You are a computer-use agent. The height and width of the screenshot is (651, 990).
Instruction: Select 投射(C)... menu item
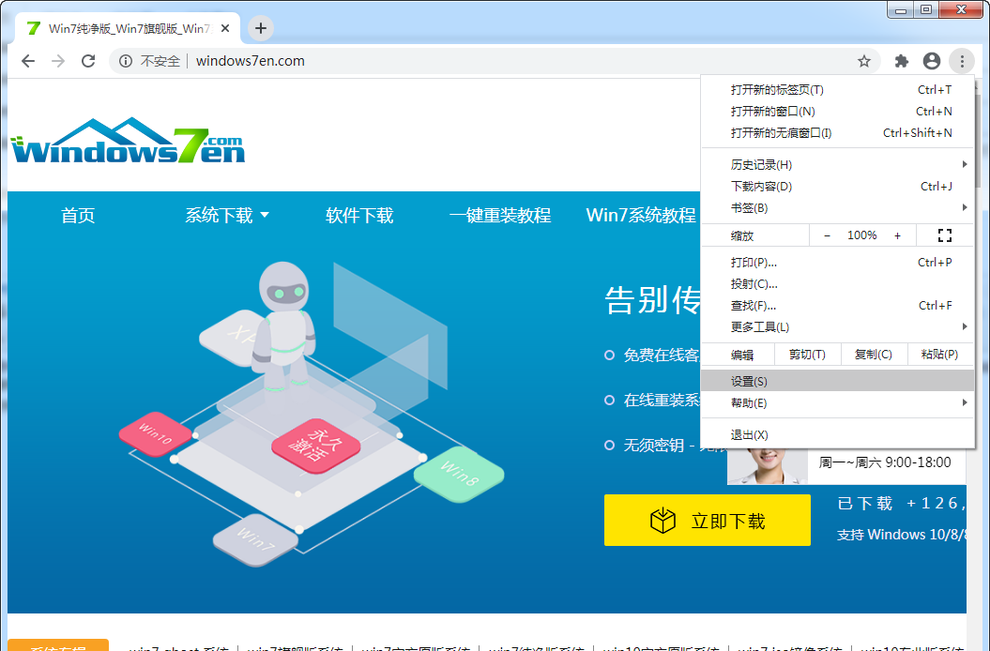pos(837,283)
